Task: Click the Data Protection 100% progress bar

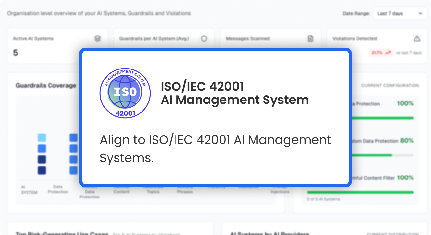Action: pos(382,118)
